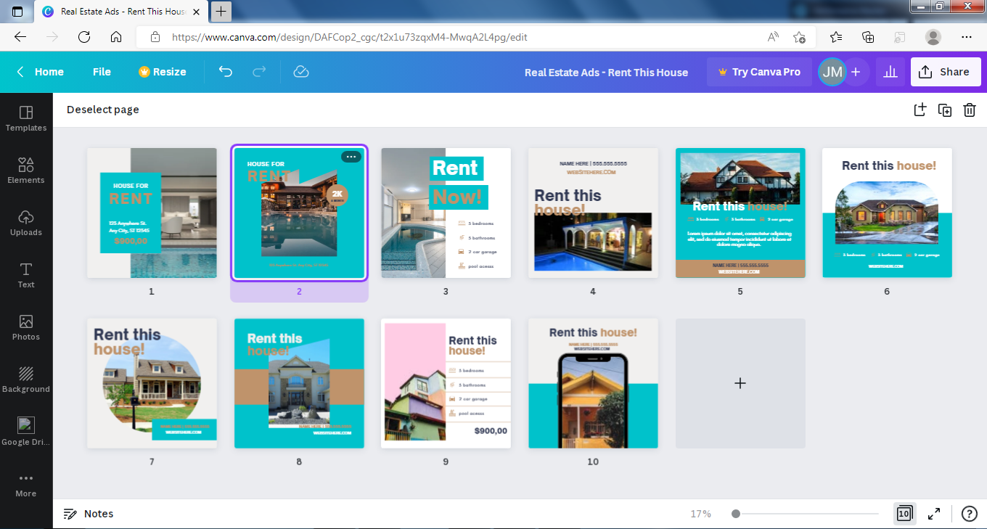This screenshot has height=529, width=987.
Task: Go back to Home
Action: pyautogui.click(x=41, y=72)
